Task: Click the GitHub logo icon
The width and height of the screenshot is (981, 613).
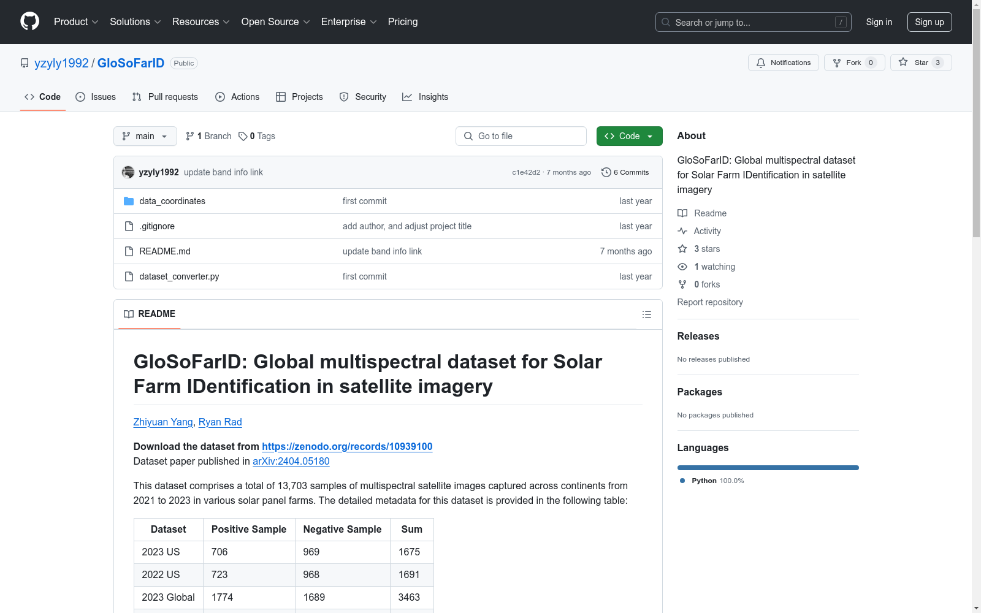Action: [x=29, y=21]
